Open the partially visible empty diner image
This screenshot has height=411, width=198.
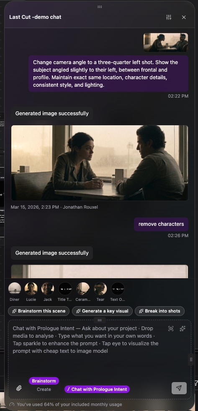coord(100,271)
